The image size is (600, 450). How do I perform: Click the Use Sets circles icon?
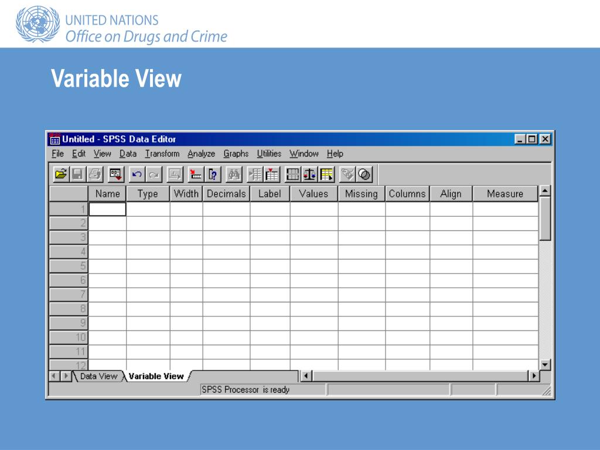[x=364, y=175]
